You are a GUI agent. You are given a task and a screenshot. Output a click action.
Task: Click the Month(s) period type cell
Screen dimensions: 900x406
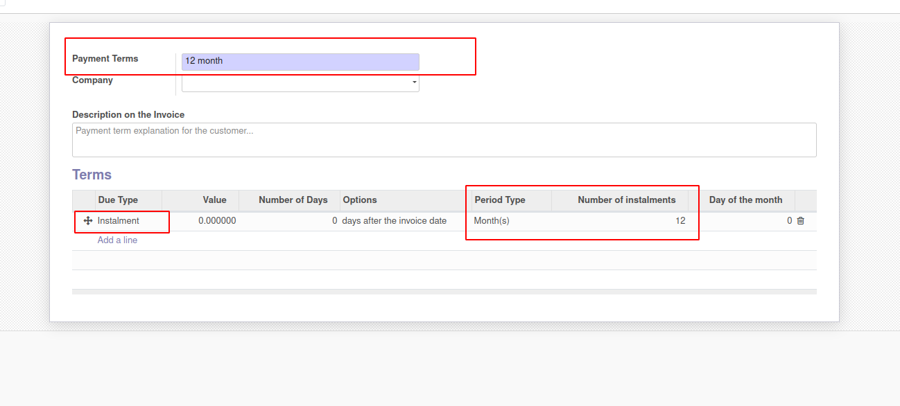click(x=511, y=221)
